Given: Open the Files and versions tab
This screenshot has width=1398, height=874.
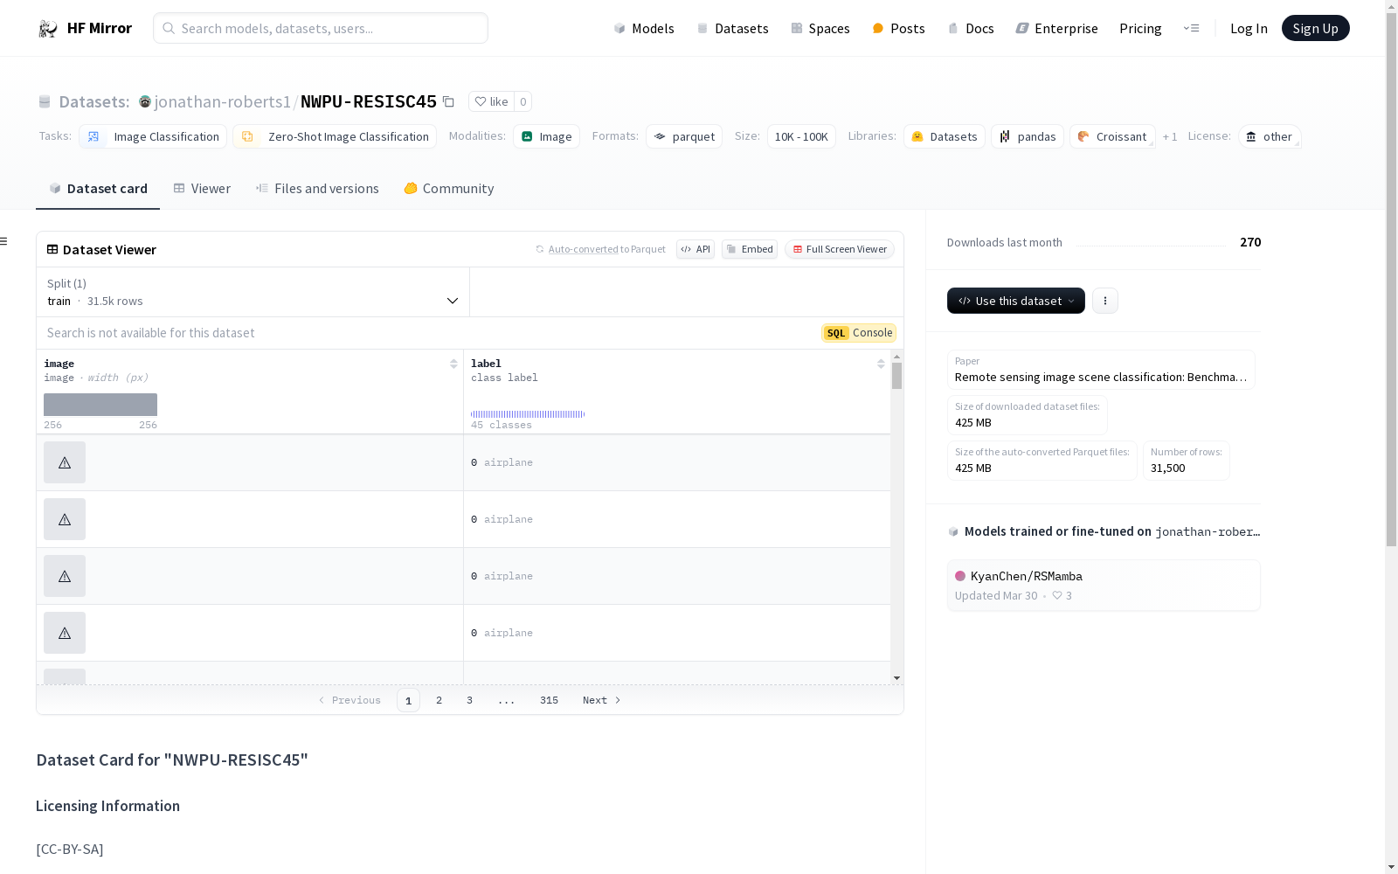Looking at the screenshot, I should coord(317,189).
